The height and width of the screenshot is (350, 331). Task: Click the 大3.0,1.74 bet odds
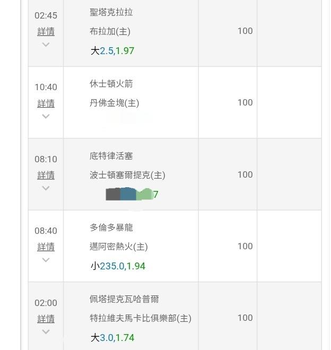coord(112,338)
